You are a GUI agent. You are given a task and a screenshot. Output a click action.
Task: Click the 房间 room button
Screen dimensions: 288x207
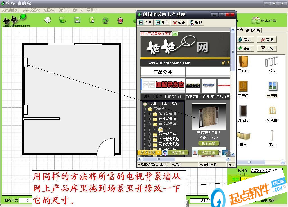coord(245,40)
